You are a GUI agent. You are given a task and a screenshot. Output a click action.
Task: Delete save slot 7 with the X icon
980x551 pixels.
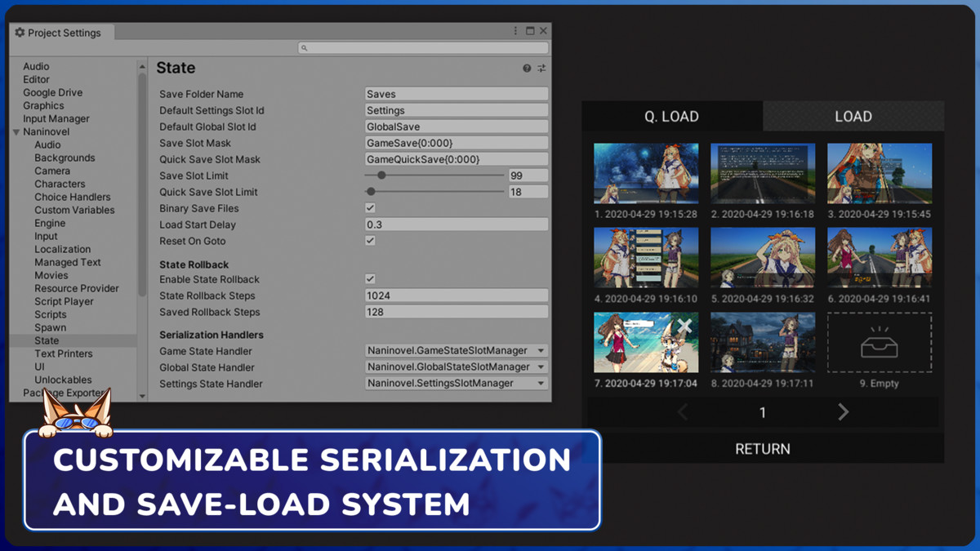[684, 327]
